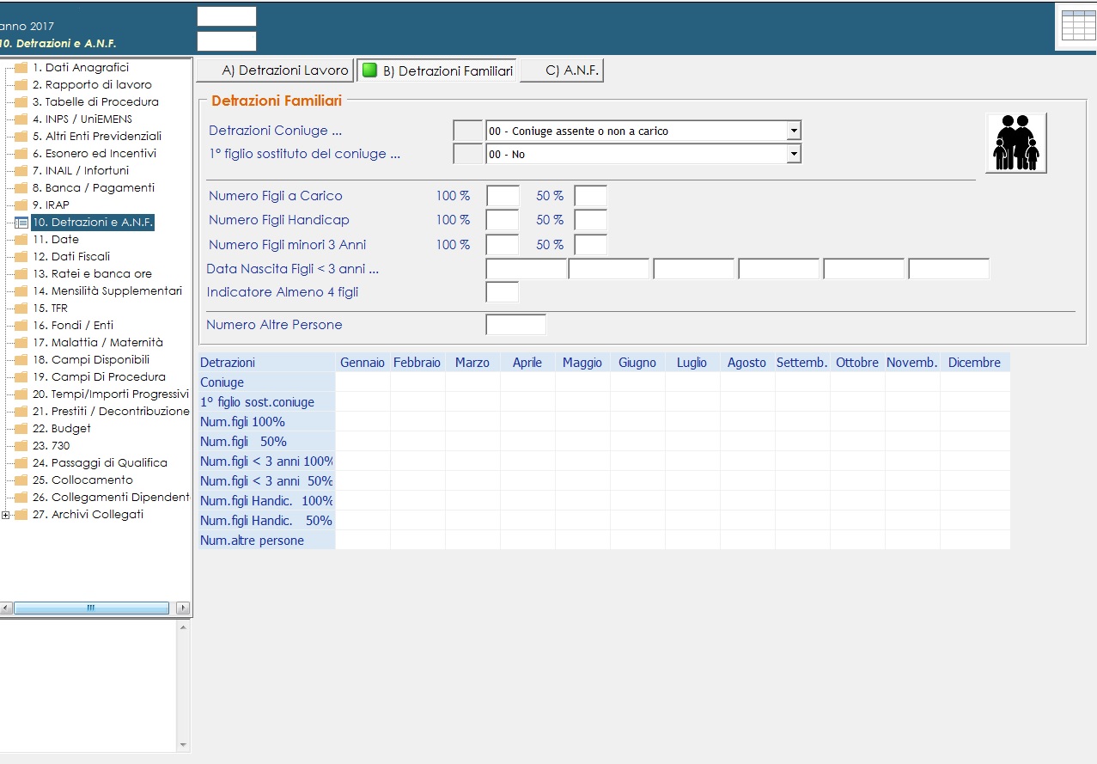Click the Indicatore Almeno 4 figli field

503,292
